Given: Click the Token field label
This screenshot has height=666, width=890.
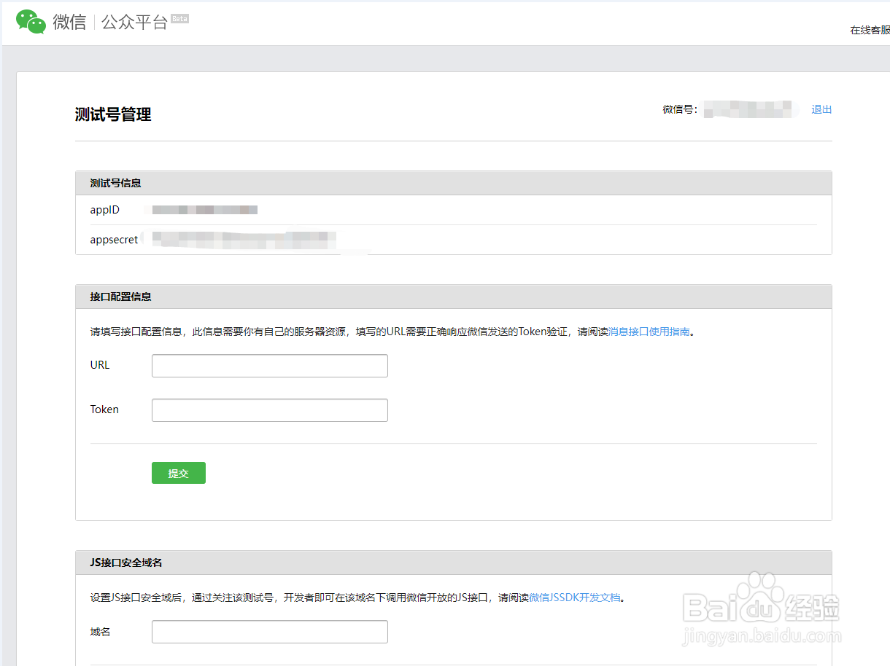Looking at the screenshot, I should 104,410.
